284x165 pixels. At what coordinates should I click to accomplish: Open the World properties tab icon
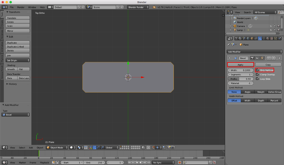click(x=248, y=38)
